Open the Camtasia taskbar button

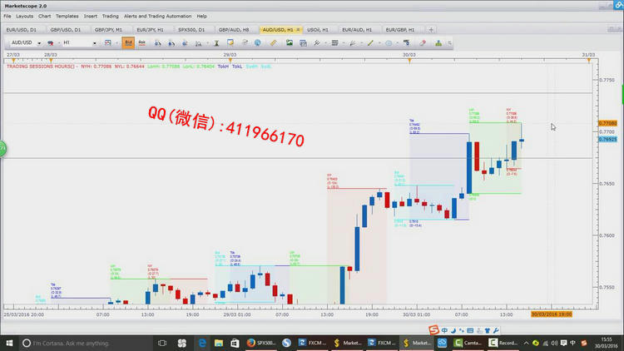pyautogui.click(x=468, y=343)
